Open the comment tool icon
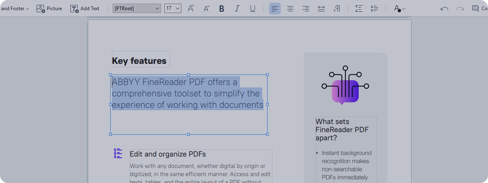488x183 pixels. coord(475,9)
